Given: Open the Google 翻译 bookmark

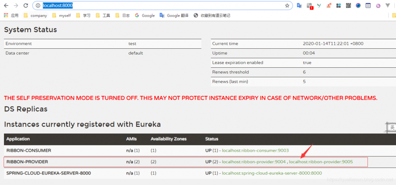Looking at the screenshot, I should coord(174,15).
